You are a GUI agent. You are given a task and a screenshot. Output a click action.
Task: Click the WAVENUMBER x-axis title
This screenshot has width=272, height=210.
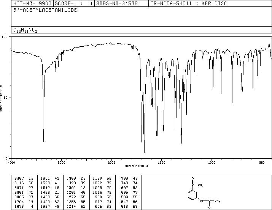136,166
